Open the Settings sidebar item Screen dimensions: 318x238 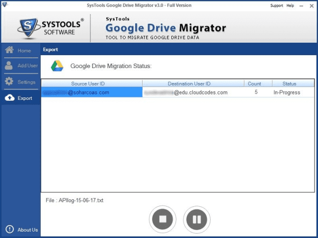click(21, 81)
